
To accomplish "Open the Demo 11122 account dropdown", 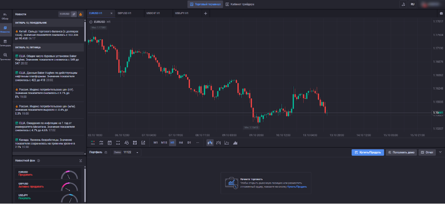I will coord(126,153).
